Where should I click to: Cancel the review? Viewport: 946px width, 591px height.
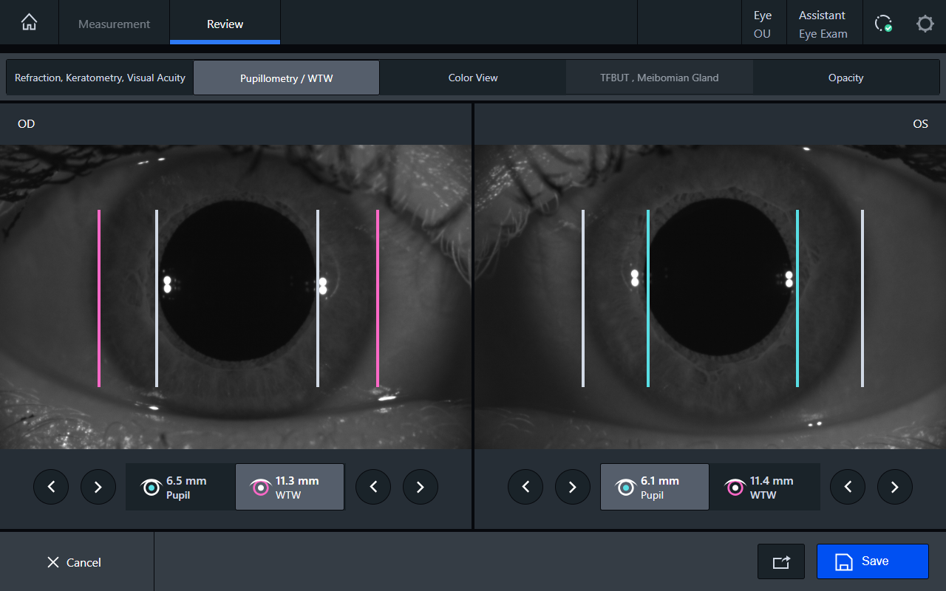point(74,562)
